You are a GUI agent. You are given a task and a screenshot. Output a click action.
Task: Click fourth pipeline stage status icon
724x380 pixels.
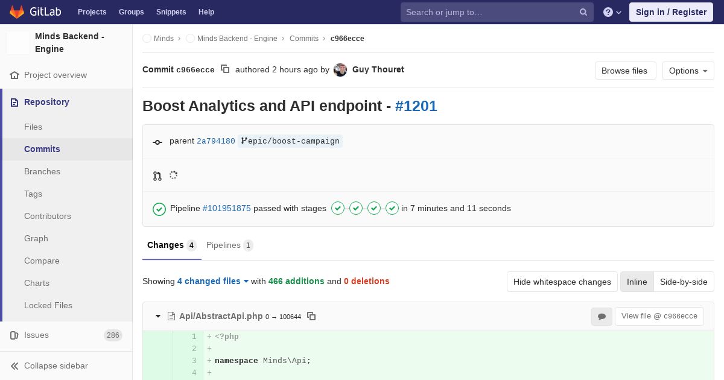coord(392,208)
